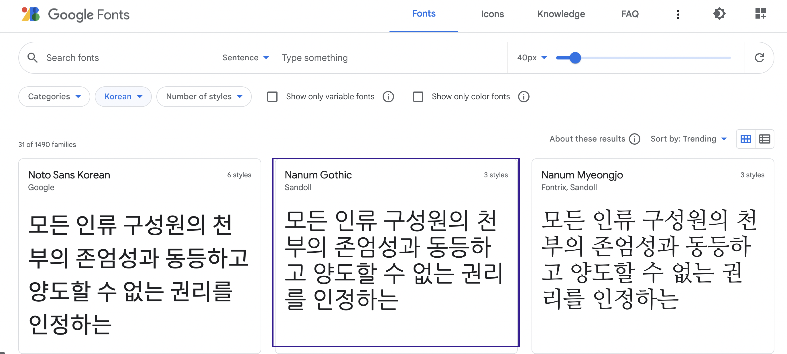This screenshot has width=787, height=354.
Task: Click the Nanum Myeongjo Korean sample text
Action: [x=649, y=260]
